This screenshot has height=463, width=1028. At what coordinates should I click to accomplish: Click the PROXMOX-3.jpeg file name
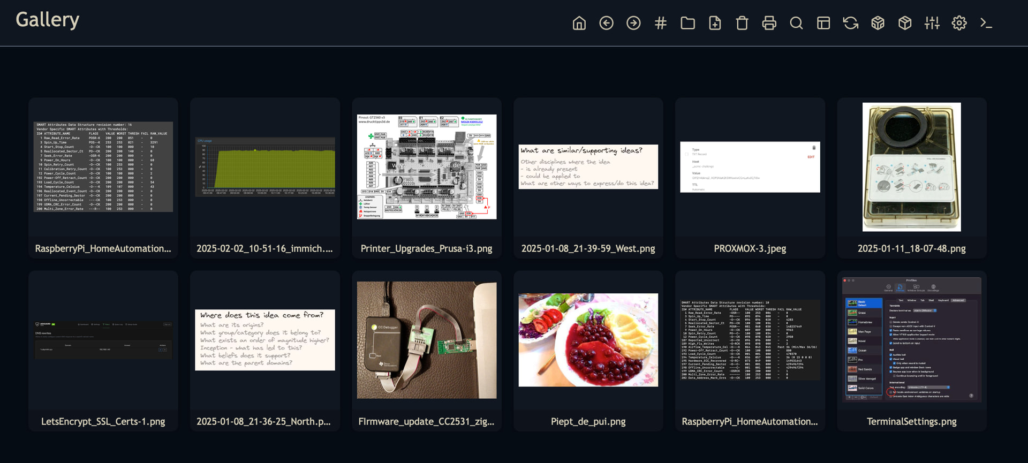(750, 248)
